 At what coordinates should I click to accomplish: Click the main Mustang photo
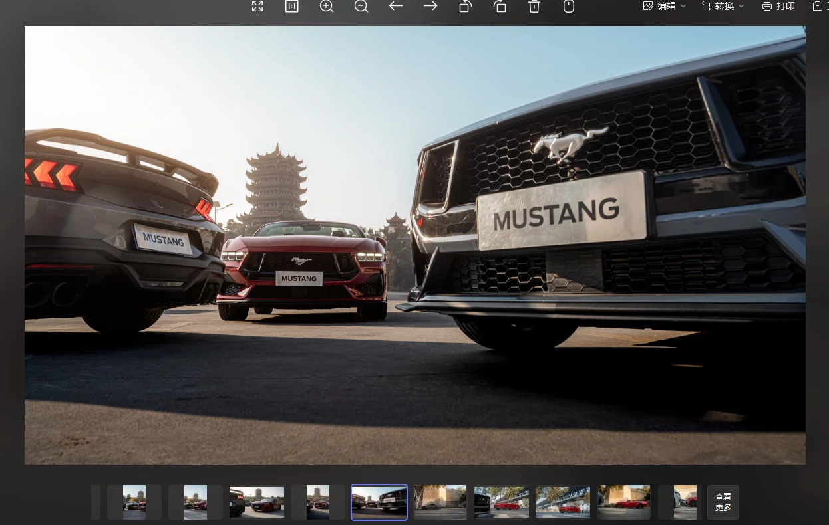[x=415, y=245]
